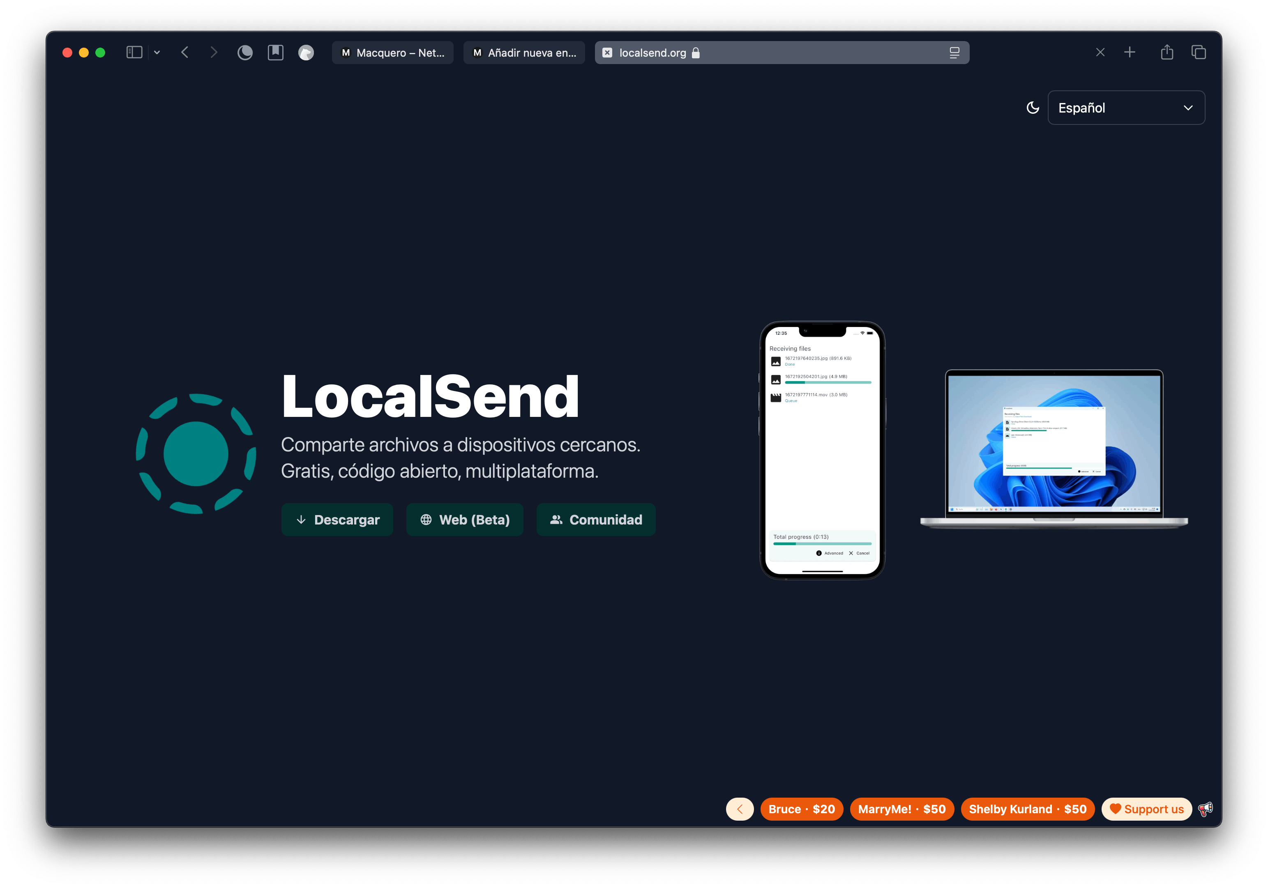Screen dimensions: 1268x888
Task: Click the localsend.org address field
Action: pyautogui.click(x=773, y=53)
